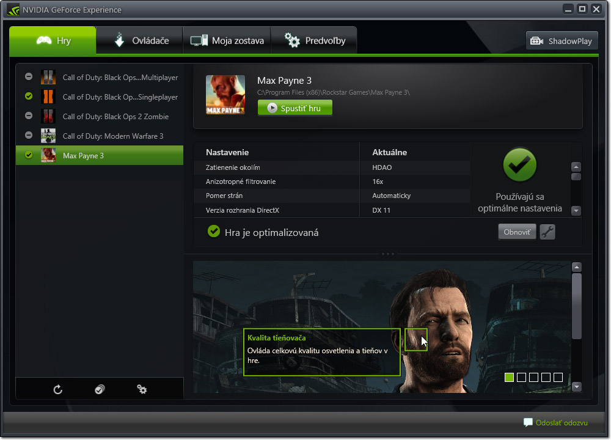Click the large green optimal settings checkmark
The image size is (611, 440).
tap(520, 165)
